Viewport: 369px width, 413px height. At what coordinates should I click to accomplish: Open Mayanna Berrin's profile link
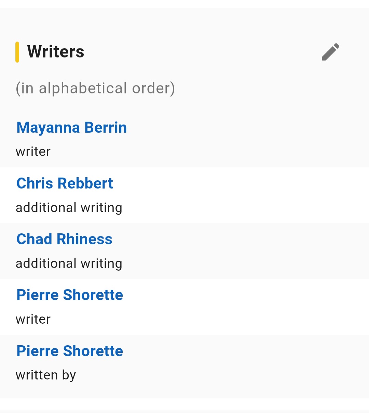72,128
